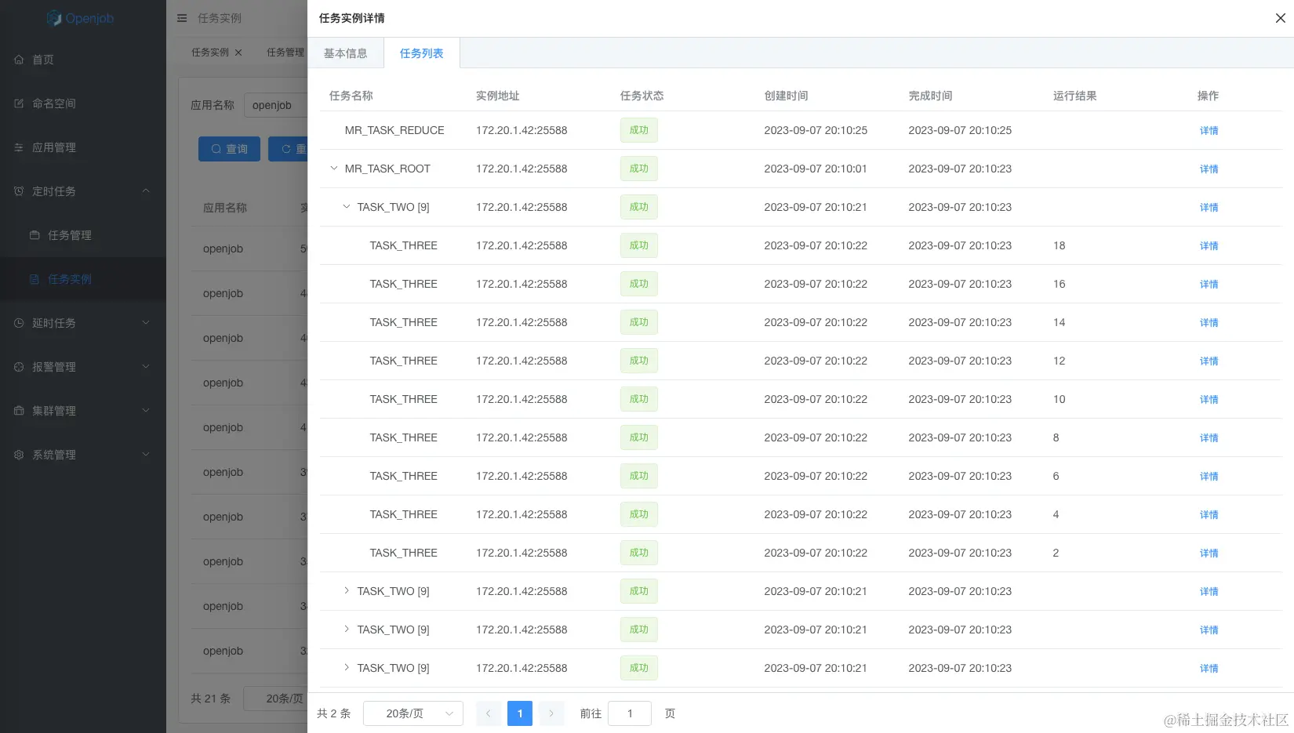This screenshot has width=1294, height=733.
Task: Click the 任务管理 icon in the sidebar
Action: point(35,235)
